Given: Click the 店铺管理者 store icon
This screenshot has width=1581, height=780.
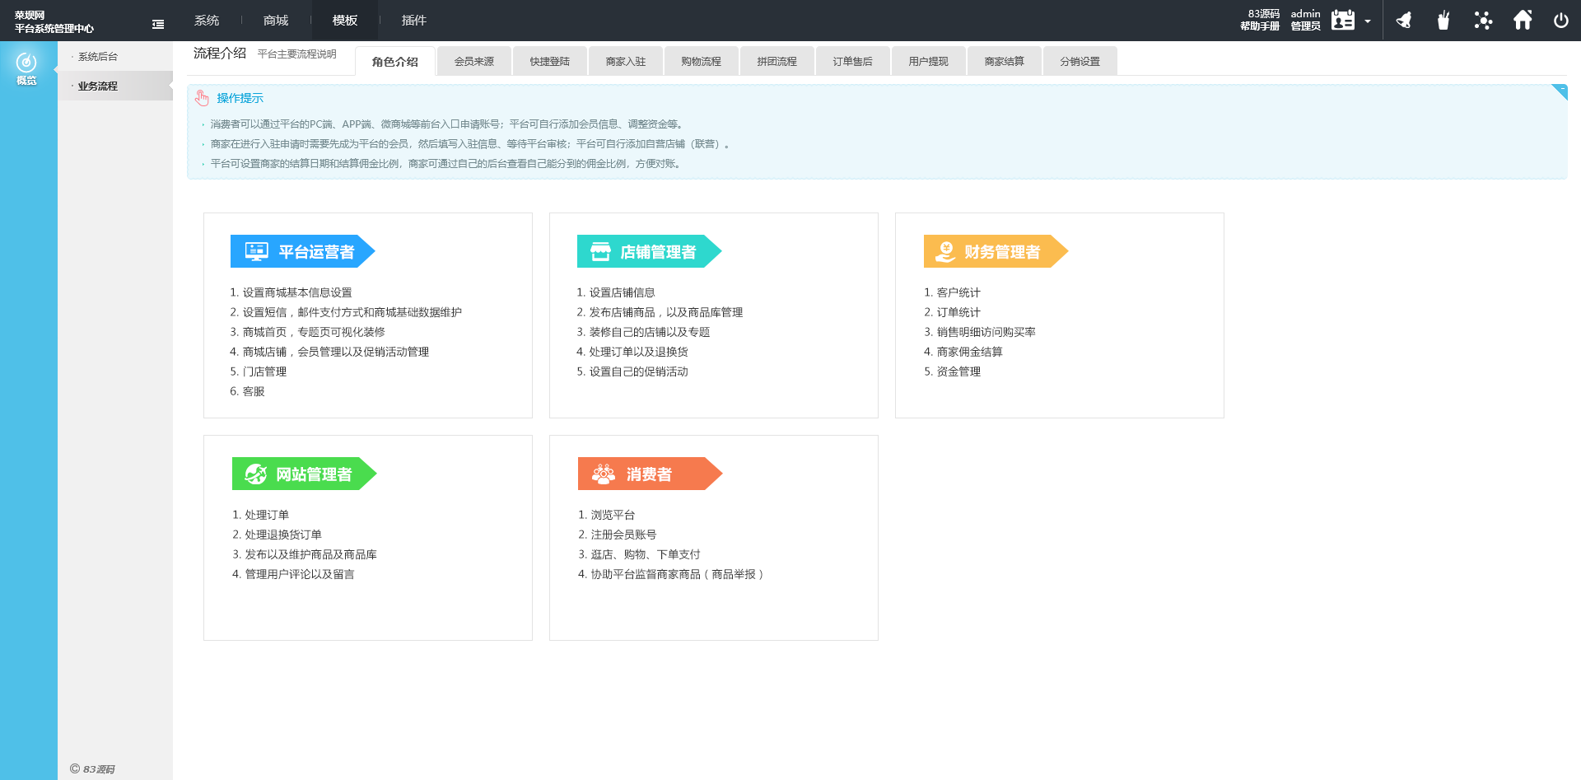Looking at the screenshot, I should click(601, 251).
